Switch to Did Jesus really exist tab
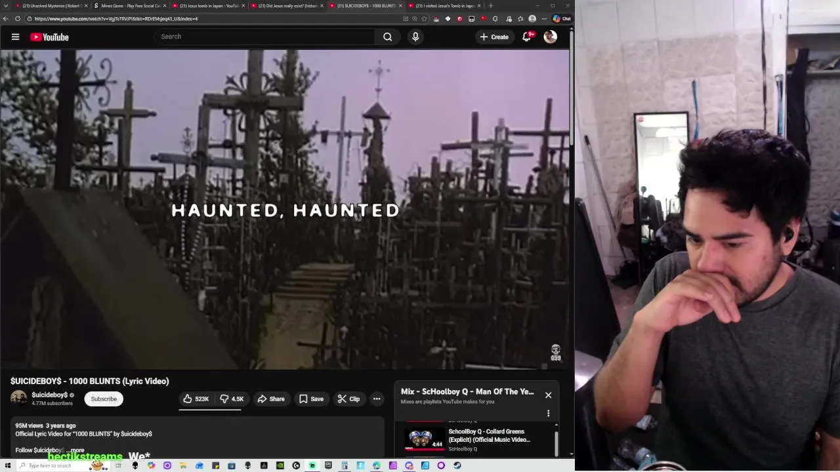This screenshot has width=840, height=472. (x=287, y=6)
